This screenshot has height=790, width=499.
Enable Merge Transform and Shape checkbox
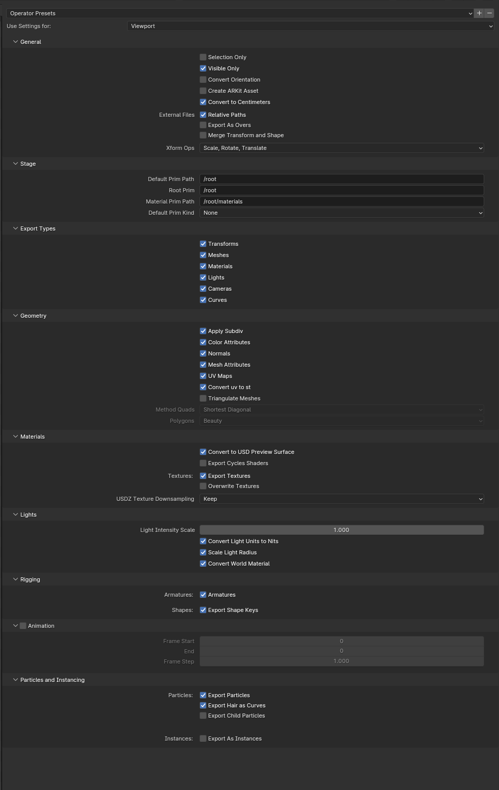(203, 135)
